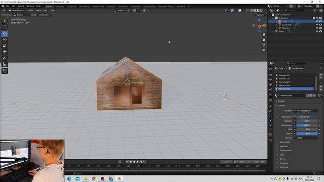Click the zoom view magnifier in the viewport

[264, 35]
